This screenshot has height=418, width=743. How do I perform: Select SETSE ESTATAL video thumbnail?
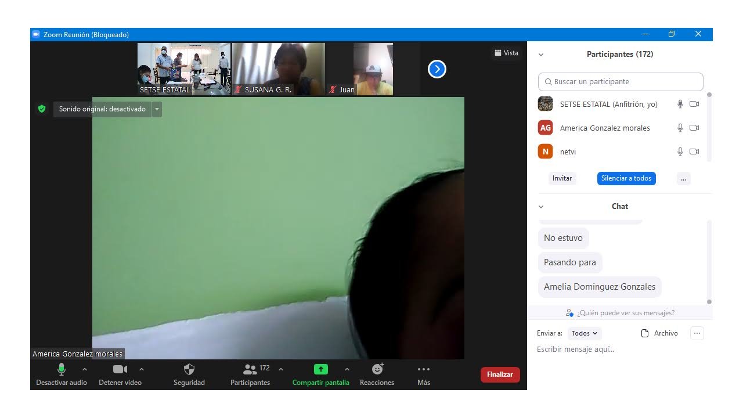tap(184, 69)
